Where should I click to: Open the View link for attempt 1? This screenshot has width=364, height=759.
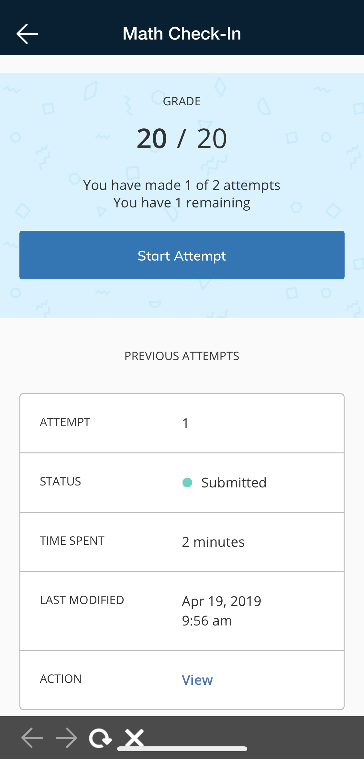point(197,680)
